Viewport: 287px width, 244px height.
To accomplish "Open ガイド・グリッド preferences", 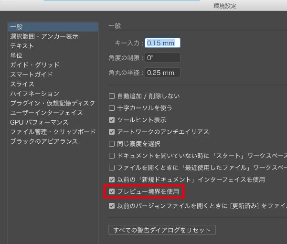I will click(x=35, y=65).
